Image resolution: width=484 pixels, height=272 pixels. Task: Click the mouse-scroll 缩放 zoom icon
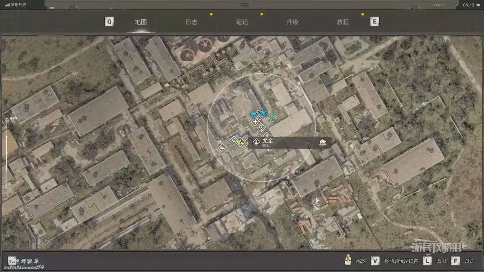click(348, 261)
